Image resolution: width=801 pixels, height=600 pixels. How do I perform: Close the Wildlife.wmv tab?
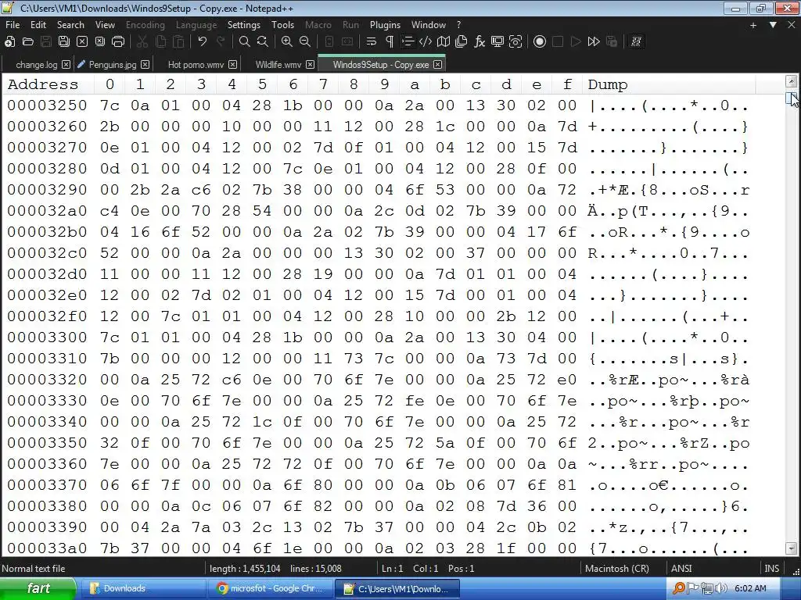pyautogui.click(x=310, y=64)
